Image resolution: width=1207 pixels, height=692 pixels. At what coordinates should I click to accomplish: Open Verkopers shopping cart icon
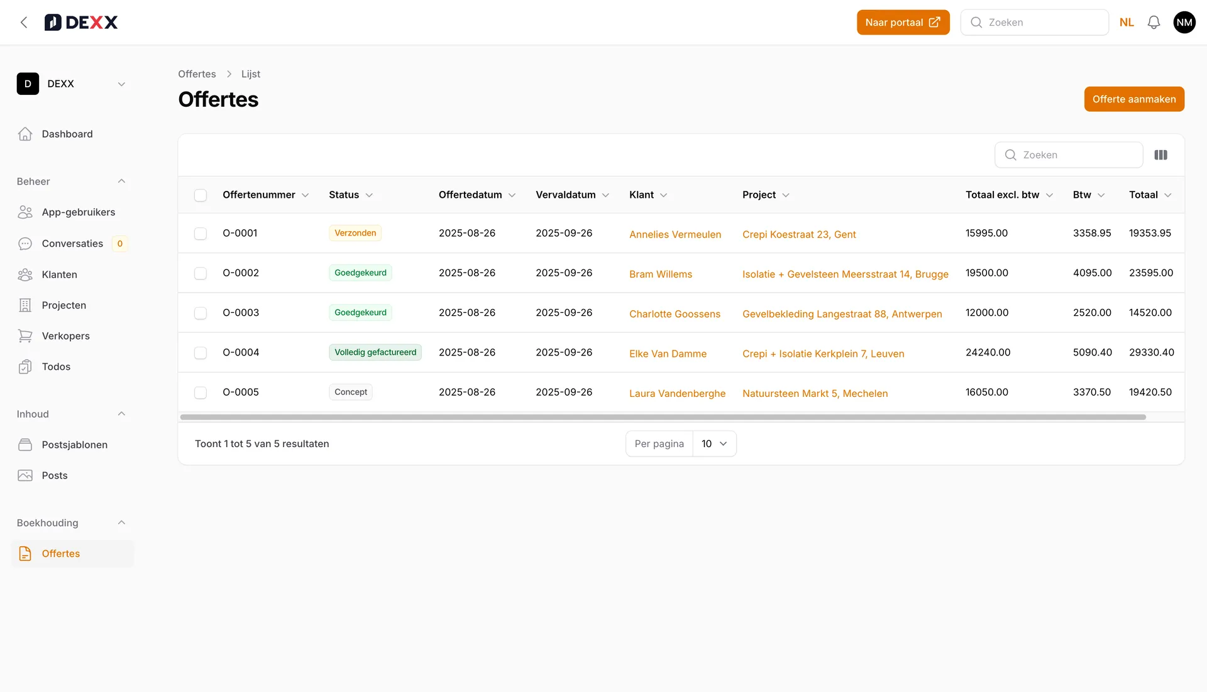(x=25, y=336)
